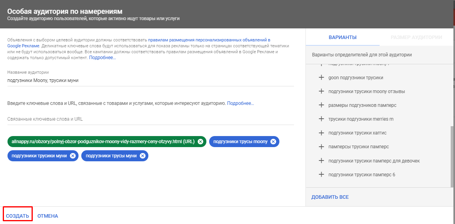Switch to the ВАРИАНТЫ tab

point(343,37)
